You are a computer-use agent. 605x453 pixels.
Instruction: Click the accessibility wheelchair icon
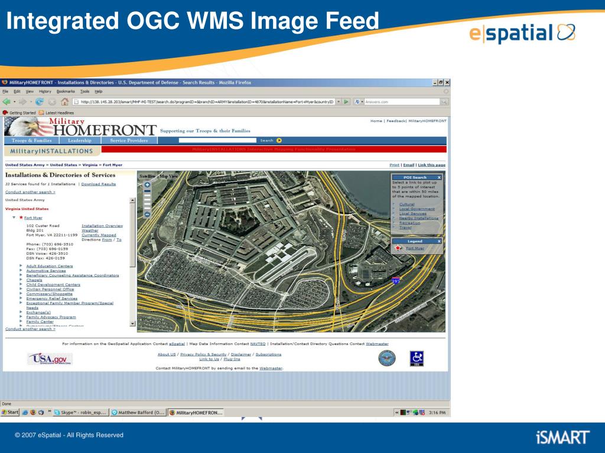pos(417,358)
